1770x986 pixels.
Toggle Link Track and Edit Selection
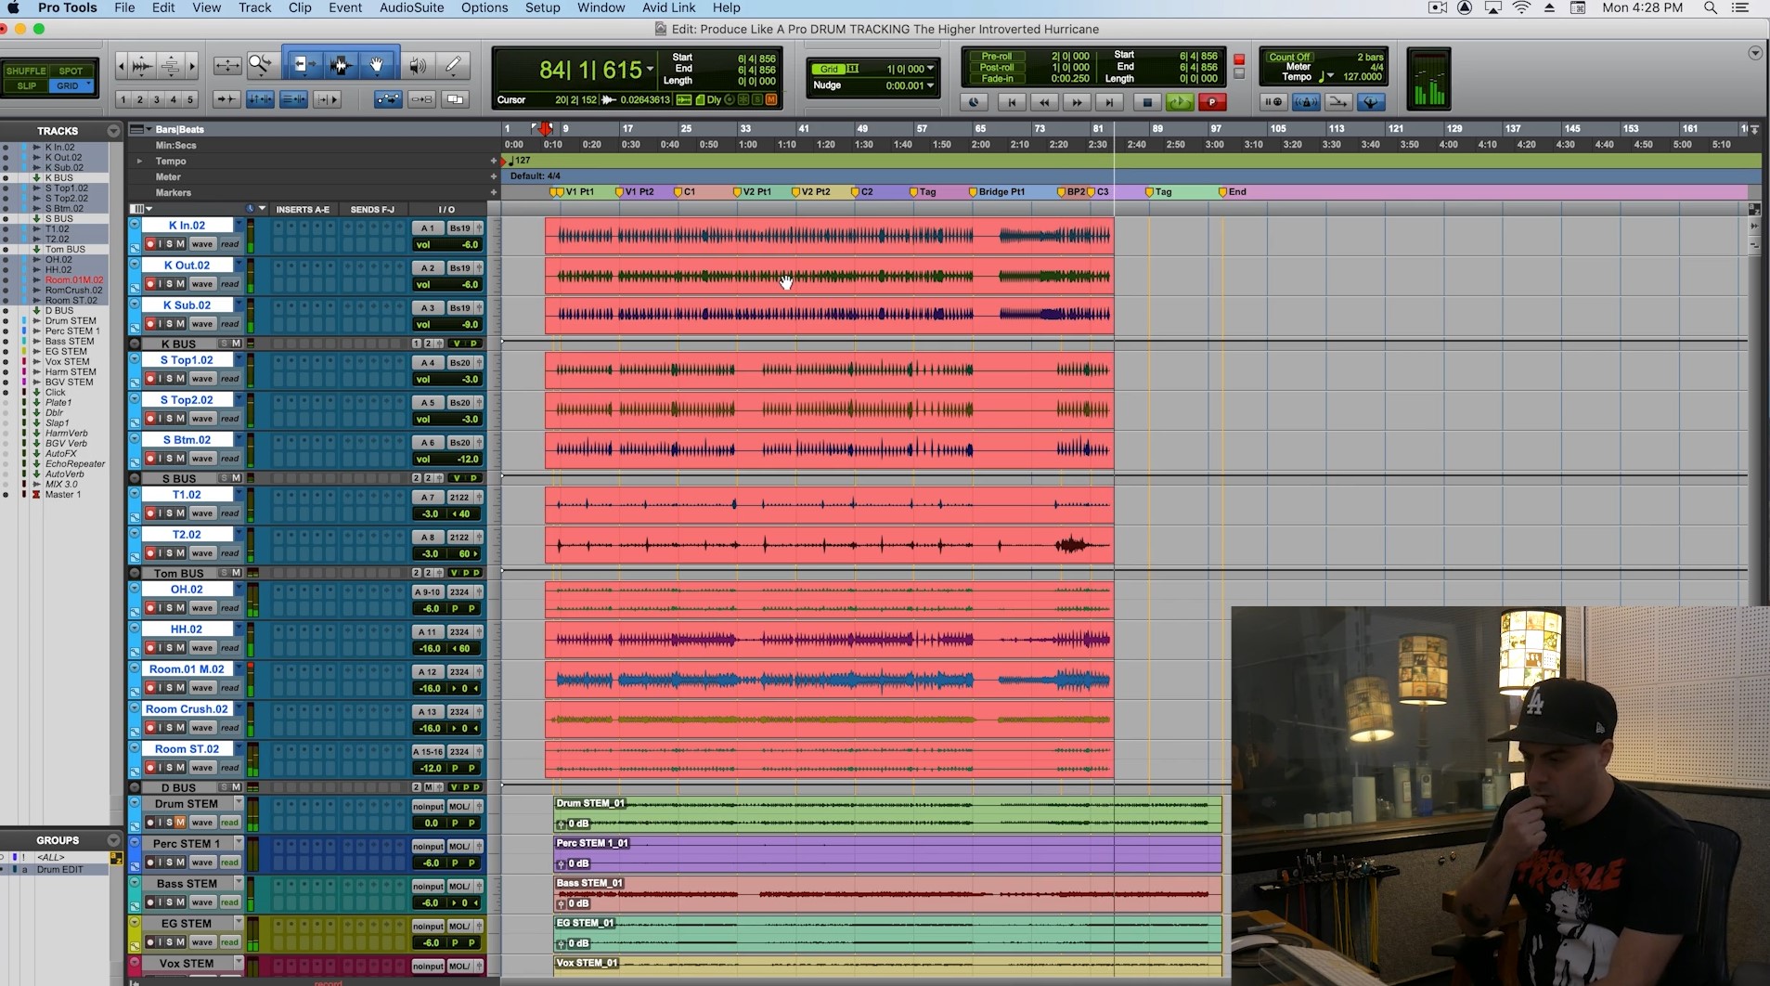(x=293, y=99)
